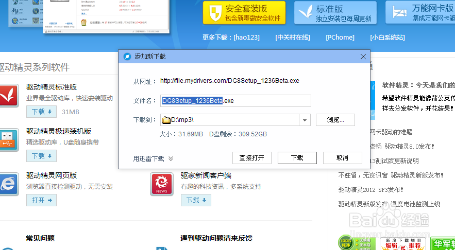Click the red 驱动精灵标准版 icon
Viewport: 455px width, 250px height.
[8, 96]
